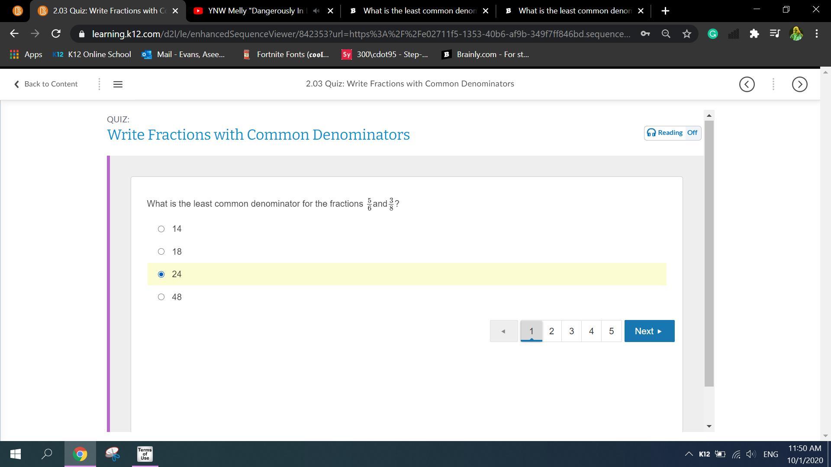831x467 pixels.
Task: Select the answer option 18
Action: 161,252
